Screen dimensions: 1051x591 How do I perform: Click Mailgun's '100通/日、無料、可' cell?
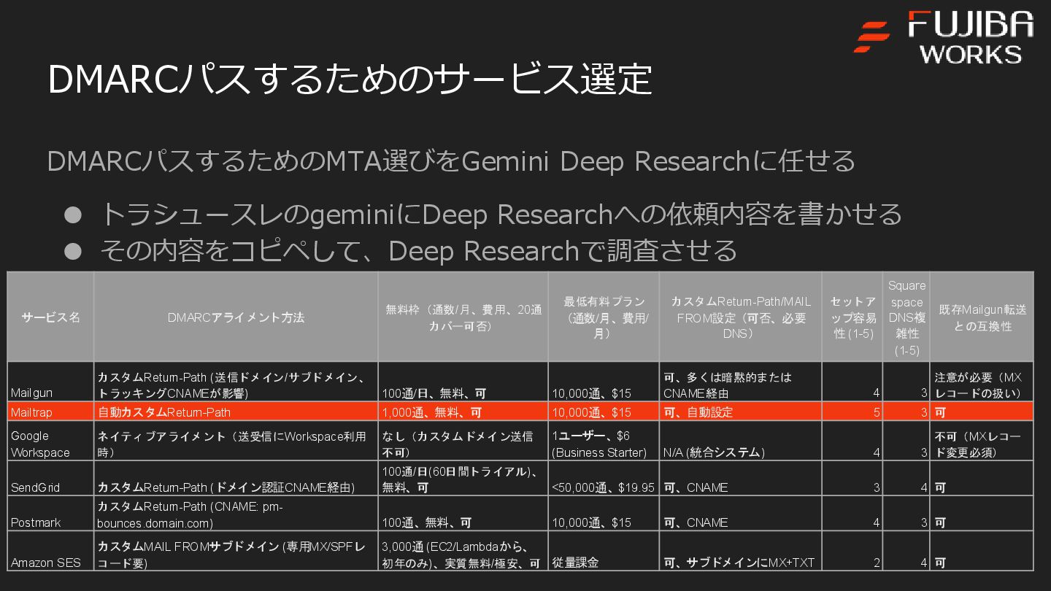coord(463,382)
